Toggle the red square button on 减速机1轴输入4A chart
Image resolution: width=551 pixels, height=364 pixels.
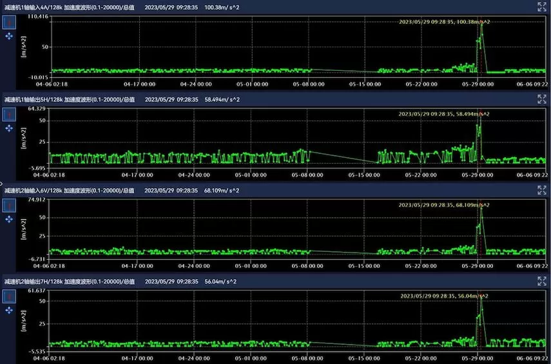pyautogui.click(x=9, y=22)
